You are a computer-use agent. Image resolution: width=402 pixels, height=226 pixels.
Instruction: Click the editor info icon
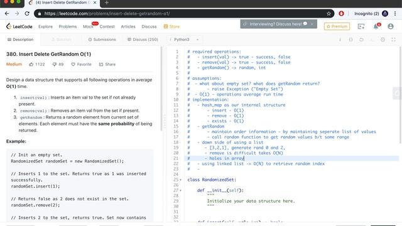click(340, 40)
